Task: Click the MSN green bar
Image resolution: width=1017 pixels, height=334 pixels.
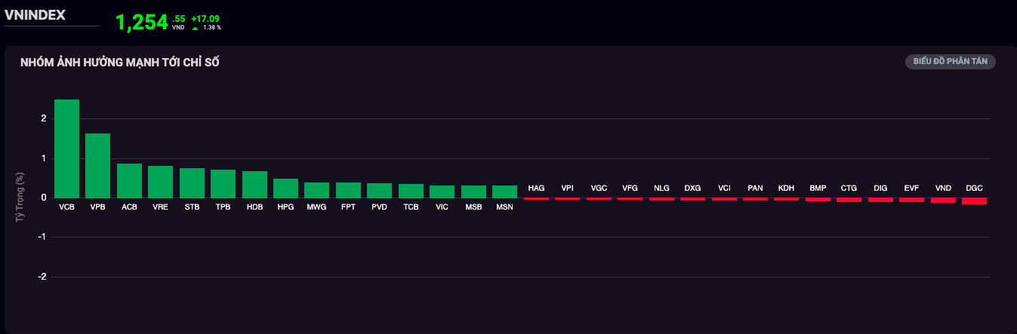Action: tap(505, 192)
